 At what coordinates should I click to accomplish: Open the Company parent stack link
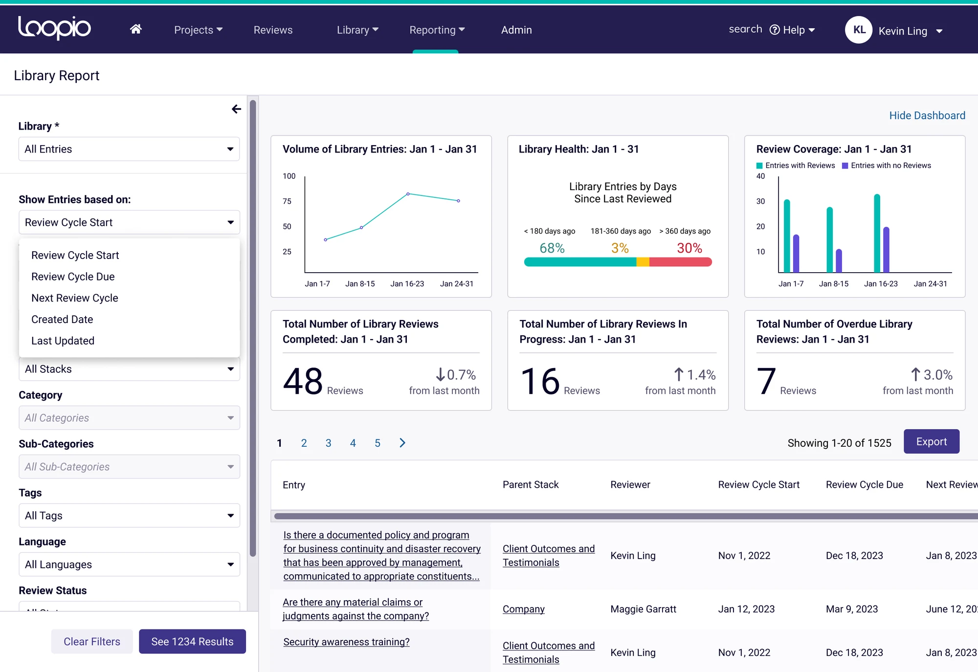523,609
